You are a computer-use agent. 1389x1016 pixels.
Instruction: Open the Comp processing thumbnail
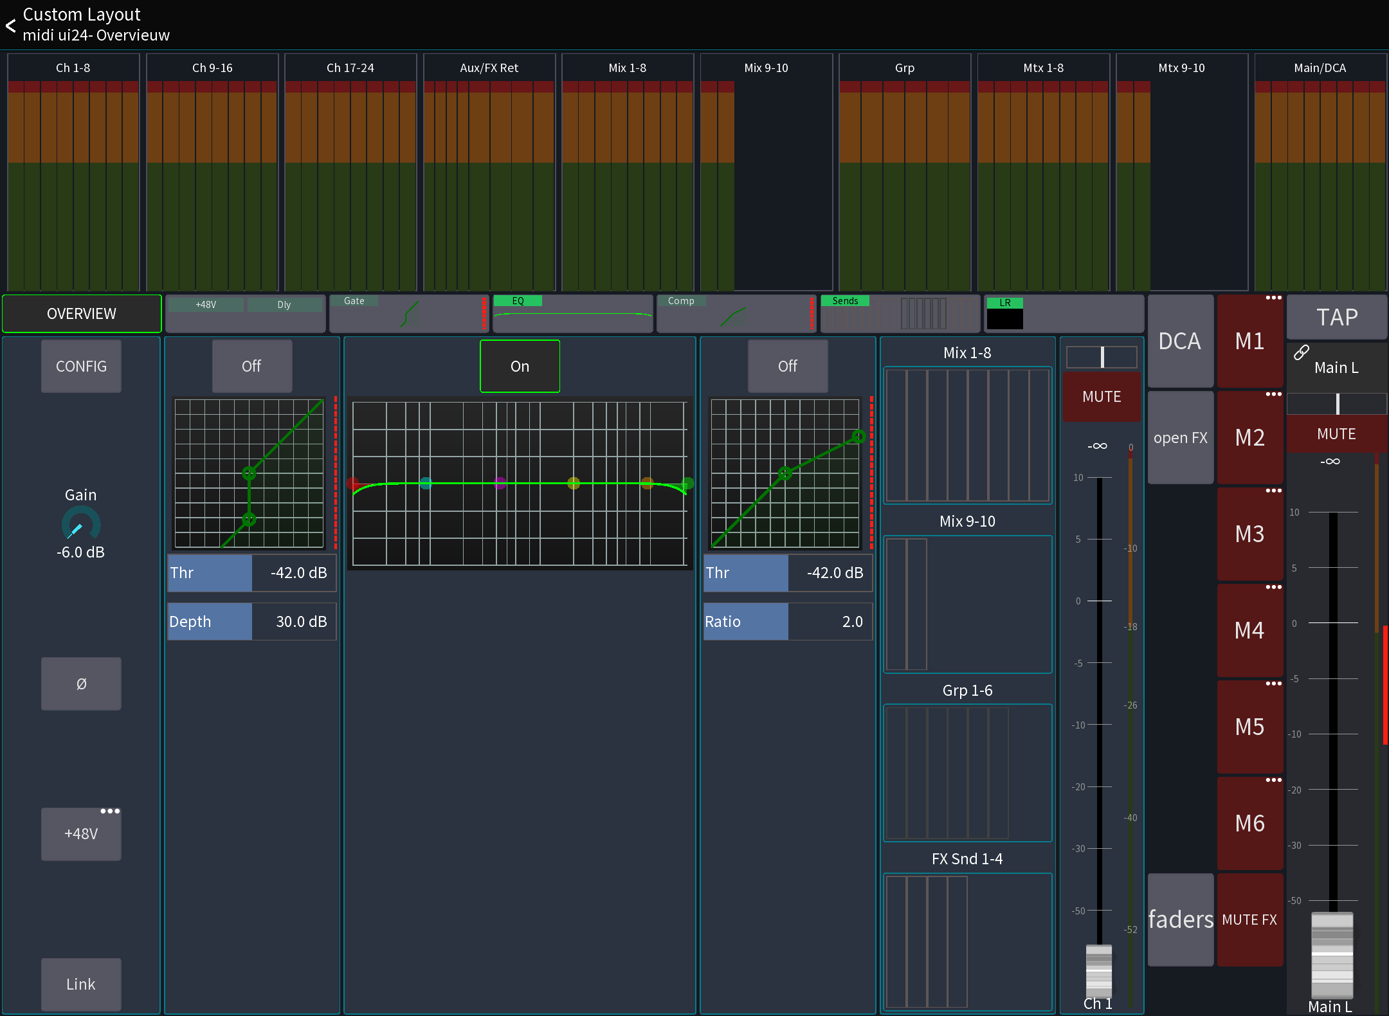pos(736,313)
